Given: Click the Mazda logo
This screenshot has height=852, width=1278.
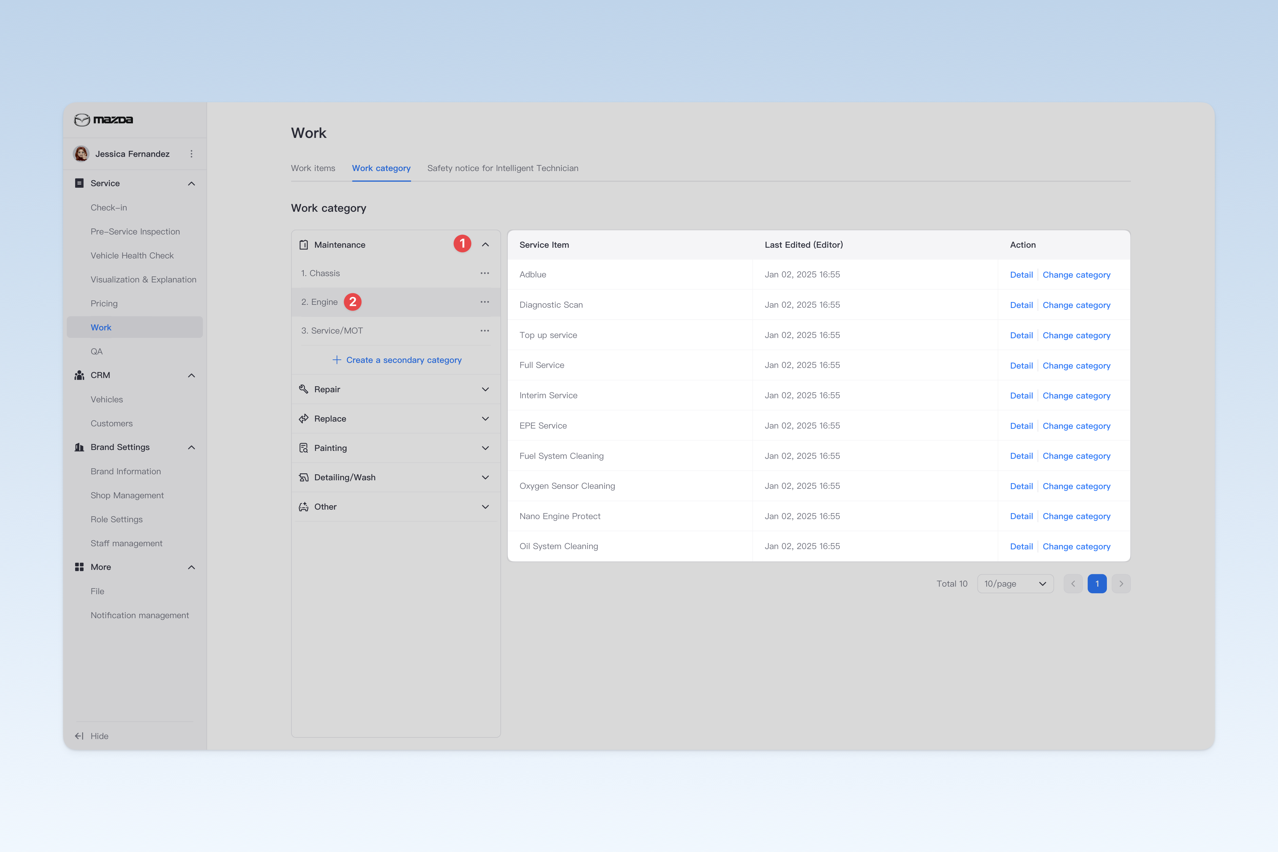Looking at the screenshot, I should point(103,120).
